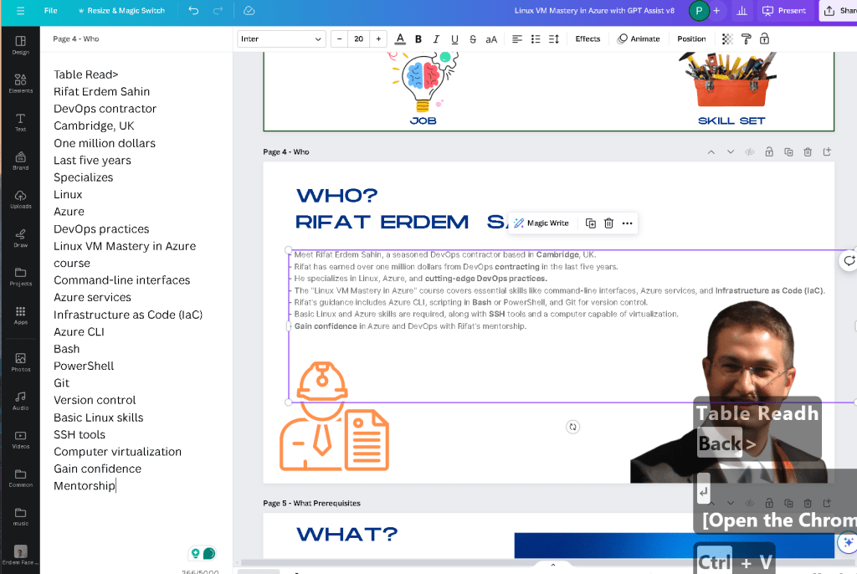Viewport: 857px width, 574px height.
Task: Open Resize & Magic Switch
Action: point(121,10)
